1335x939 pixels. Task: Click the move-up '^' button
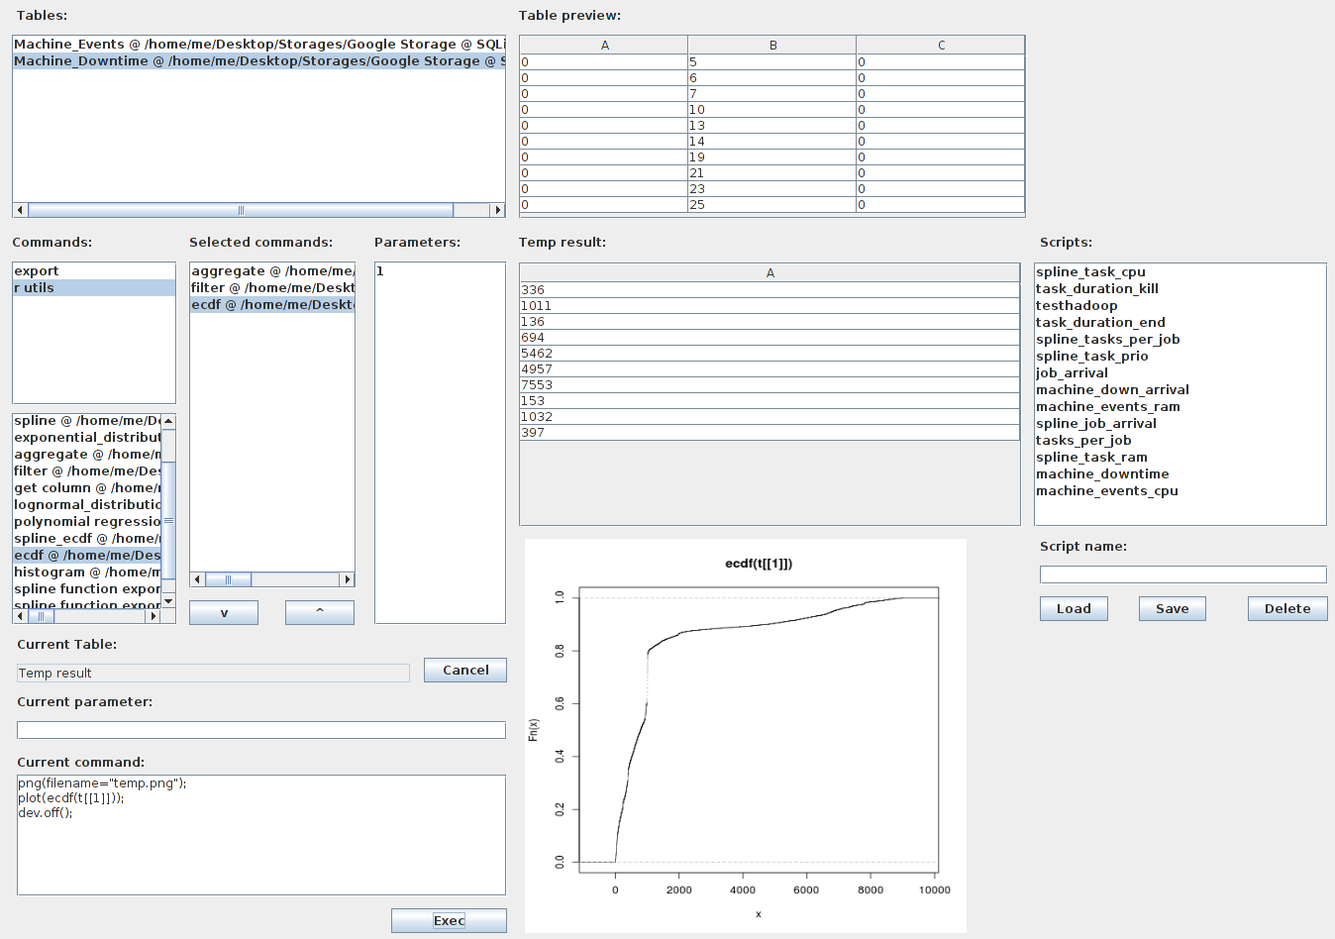319,613
